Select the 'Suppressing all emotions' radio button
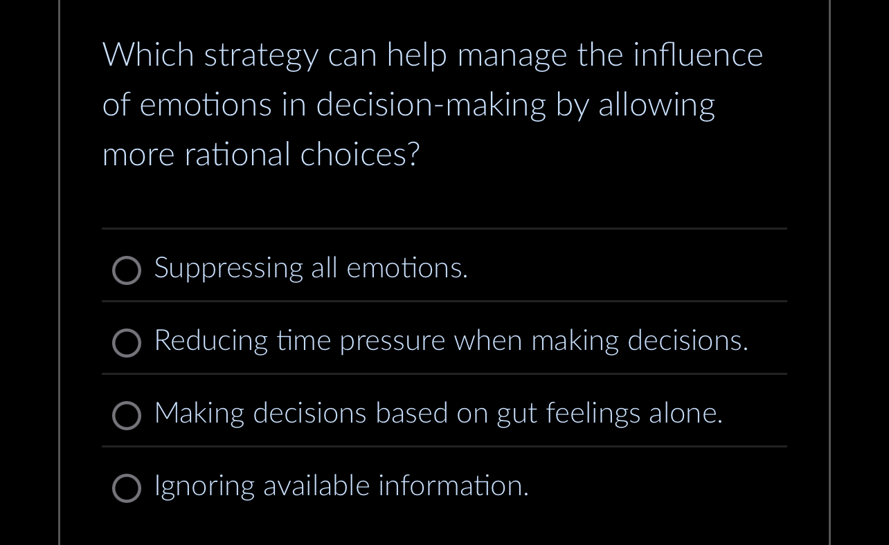The width and height of the screenshot is (889, 545). click(127, 270)
